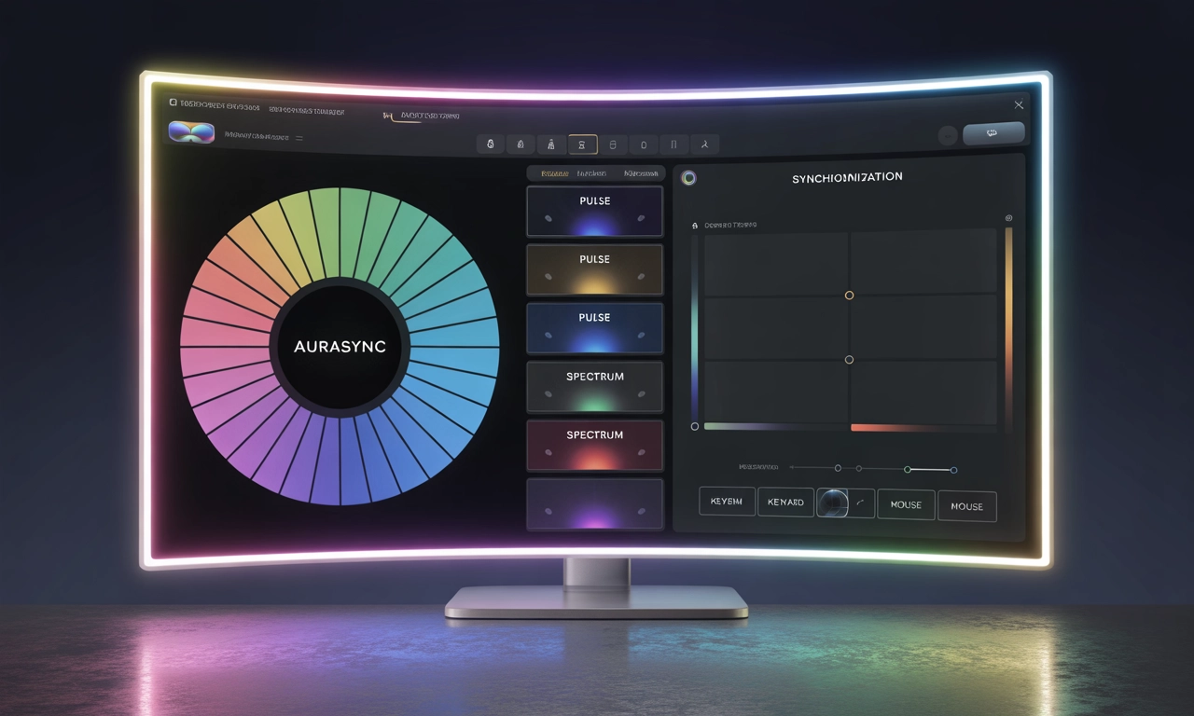Select the gold-outlined icon in the top toolbar

point(582,145)
